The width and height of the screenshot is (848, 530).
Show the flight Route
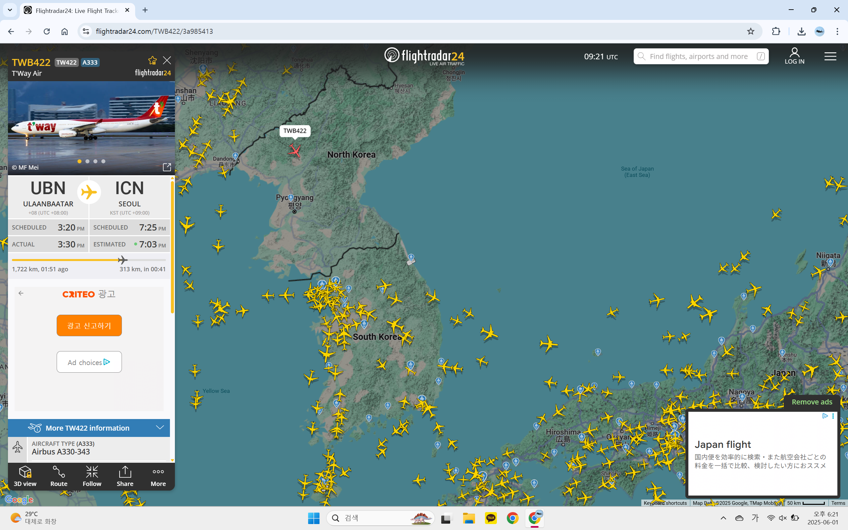coord(59,476)
